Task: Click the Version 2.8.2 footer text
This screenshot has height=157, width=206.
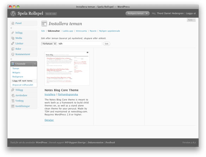Action: [189, 143]
